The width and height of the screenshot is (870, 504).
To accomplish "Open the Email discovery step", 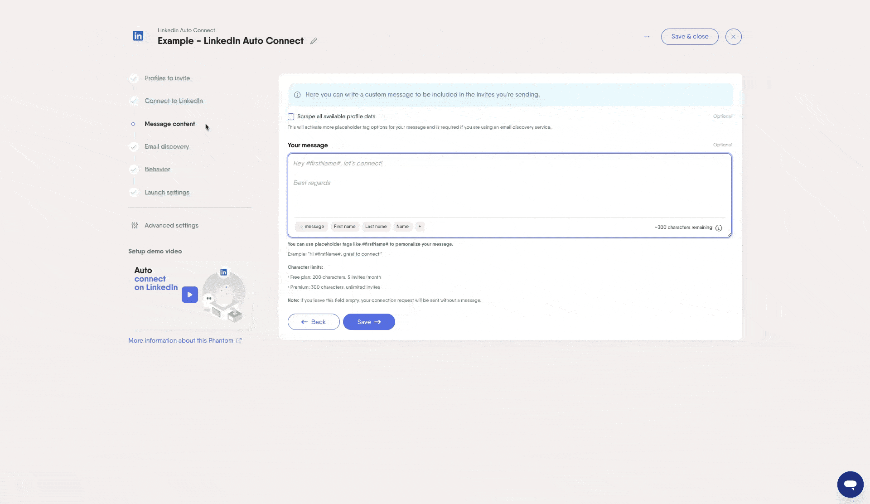I will tap(166, 146).
